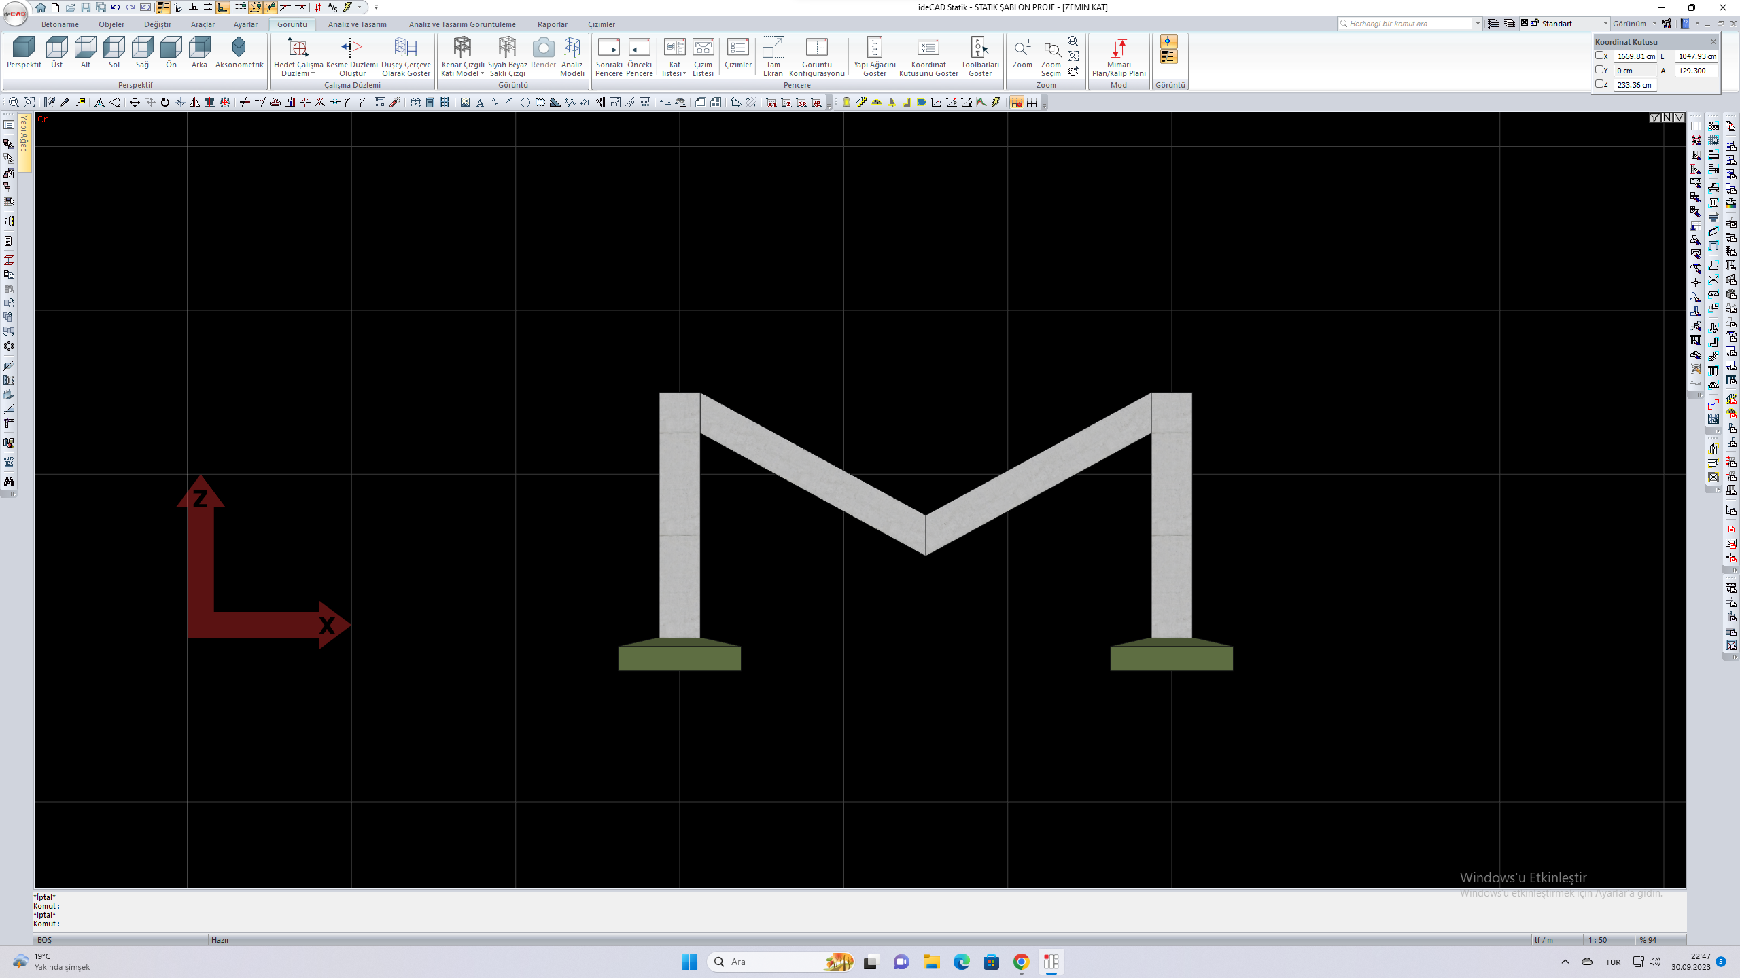
Task: Toggle the ortho mode icon in quick access
Action: click(223, 7)
